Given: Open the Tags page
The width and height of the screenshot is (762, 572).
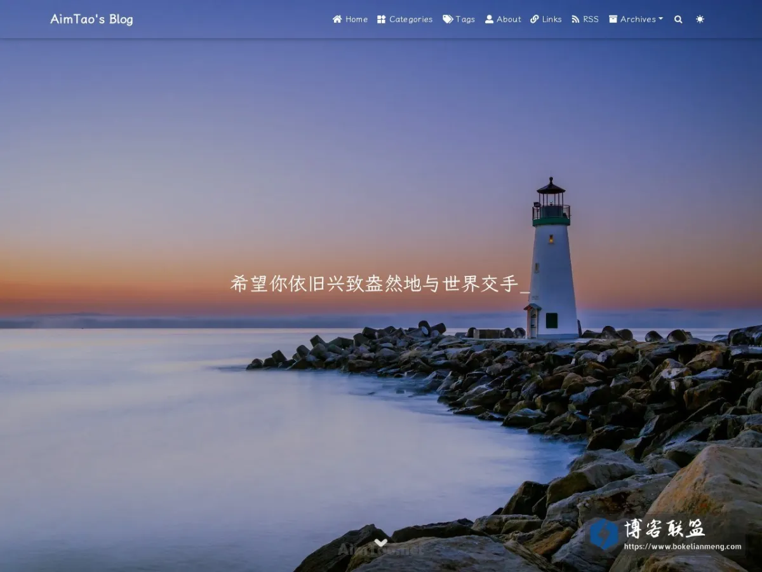Looking at the screenshot, I should (458, 19).
